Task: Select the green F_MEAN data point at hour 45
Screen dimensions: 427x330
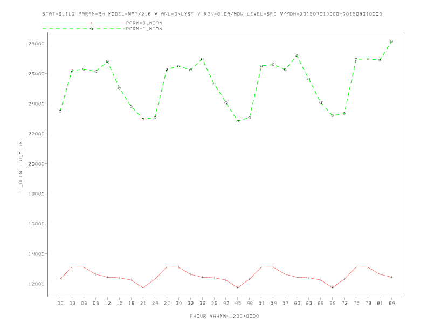Action: point(238,121)
